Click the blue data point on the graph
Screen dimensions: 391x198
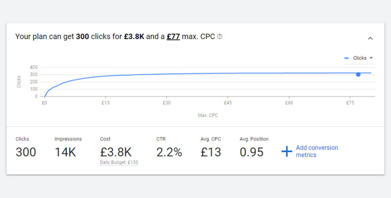click(x=358, y=74)
